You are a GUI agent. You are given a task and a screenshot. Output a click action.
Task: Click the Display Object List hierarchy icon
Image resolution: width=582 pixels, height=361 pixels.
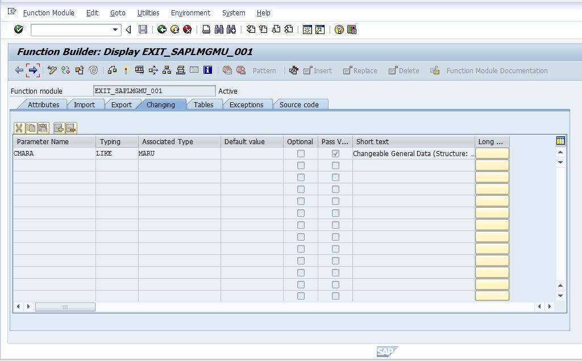[x=167, y=70]
